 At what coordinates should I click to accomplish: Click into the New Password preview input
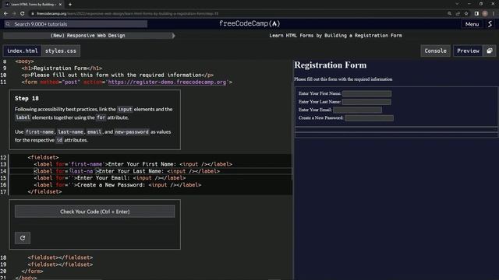coord(369,118)
